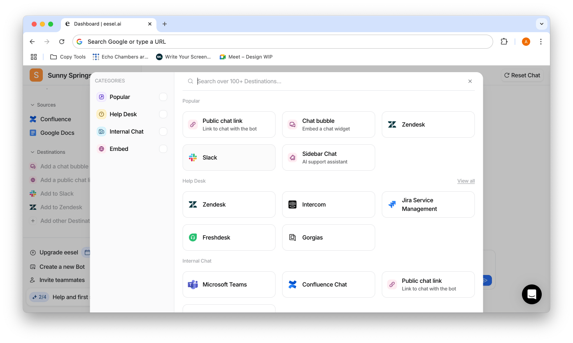The image size is (573, 343).
Task: Open the Write Your Screen... bookmark
Action: pos(184,57)
